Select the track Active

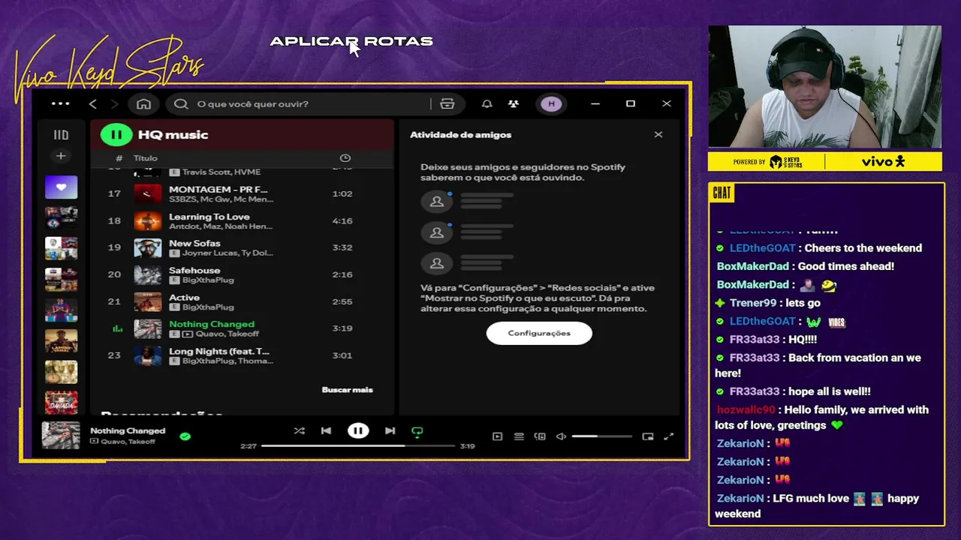(x=241, y=301)
